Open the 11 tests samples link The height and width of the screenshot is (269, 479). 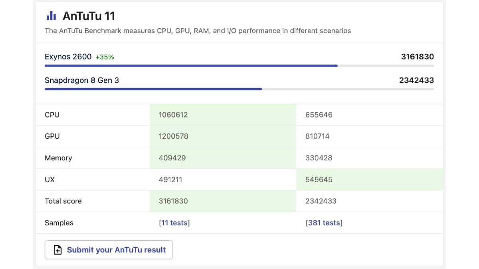point(174,223)
